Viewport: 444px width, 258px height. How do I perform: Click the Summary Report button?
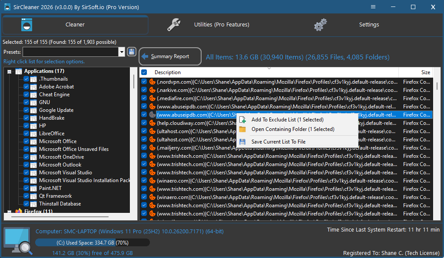tap(170, 56)
